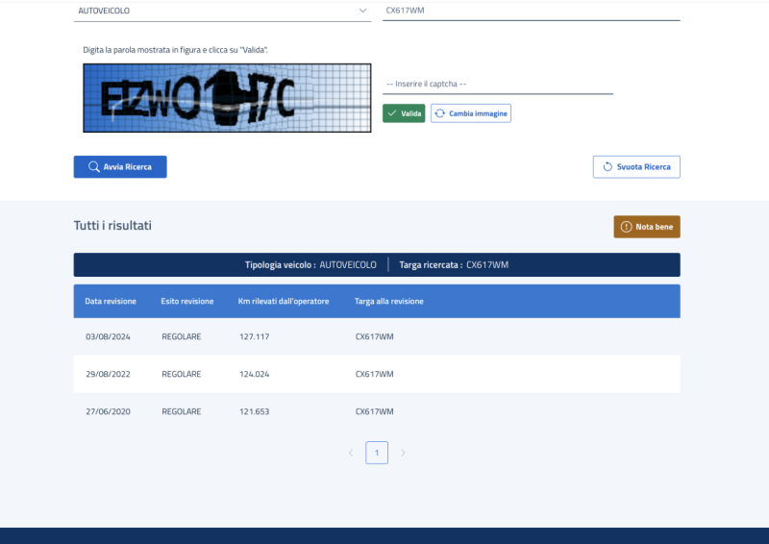This screenshot has height=544, width=769.
Task: Click the 'Tipologia veicolo : AUTOVEICOLO' banner text
Action: coord(310,265)
